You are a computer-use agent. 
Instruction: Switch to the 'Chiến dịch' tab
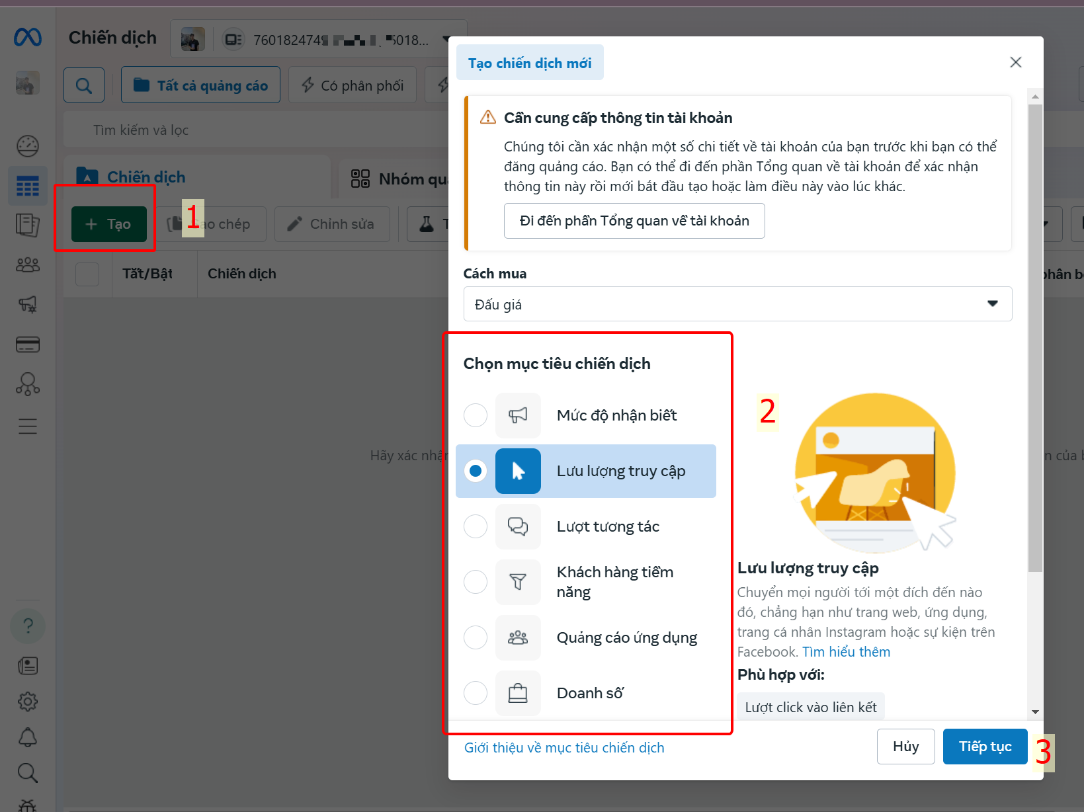point(146,177)
